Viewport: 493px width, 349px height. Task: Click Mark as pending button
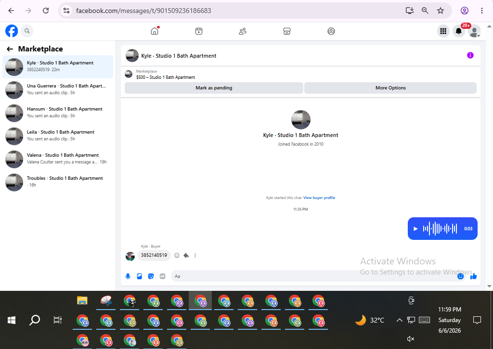tap(214, 88)
